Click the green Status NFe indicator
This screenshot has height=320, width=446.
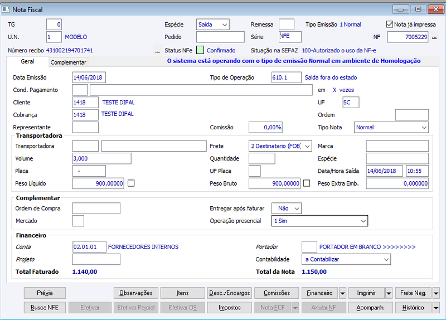pos(200,50)
